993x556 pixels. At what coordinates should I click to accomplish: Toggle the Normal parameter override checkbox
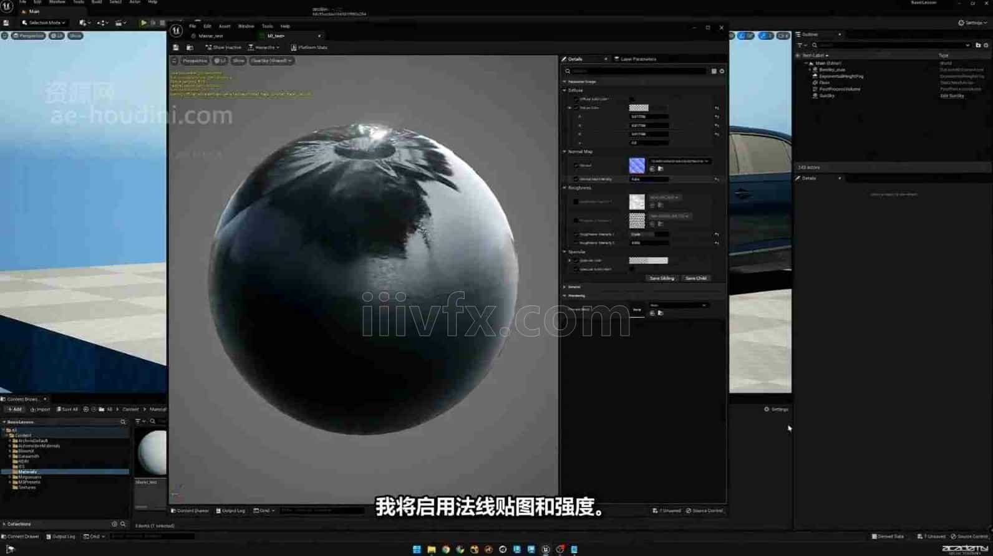[576, 165]
